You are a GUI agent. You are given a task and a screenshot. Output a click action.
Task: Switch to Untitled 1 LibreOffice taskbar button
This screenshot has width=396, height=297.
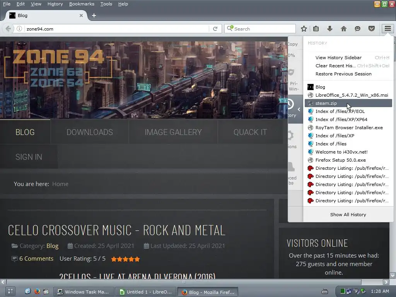pos(146,292)
